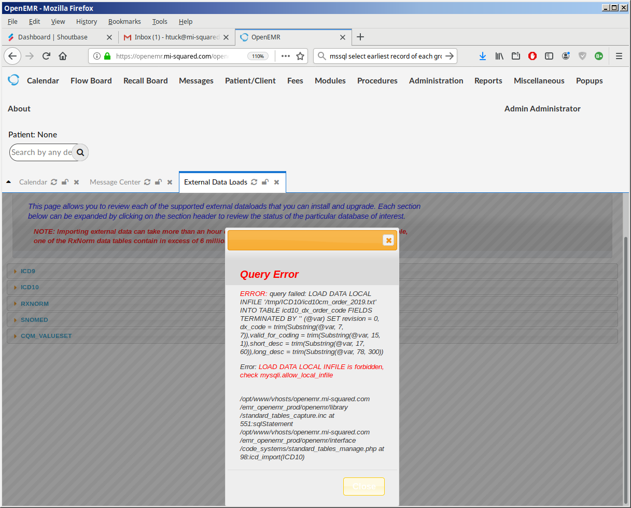Dismiss the dialog using the orange X button
Screen dimensions: 631x508
(388, 240)
